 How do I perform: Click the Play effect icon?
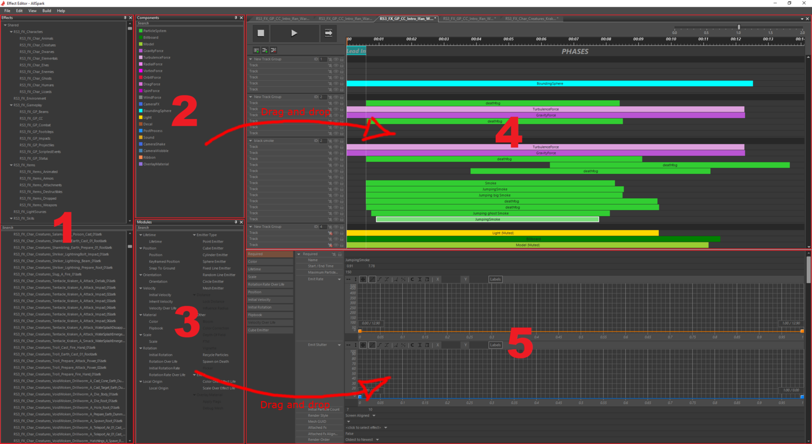[294, 33]
